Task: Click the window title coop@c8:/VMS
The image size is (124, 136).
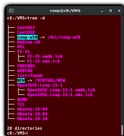Action: (x=65, y=11)
